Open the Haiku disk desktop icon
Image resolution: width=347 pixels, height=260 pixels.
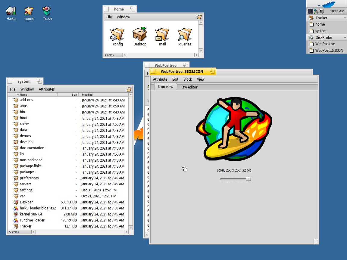11,11
